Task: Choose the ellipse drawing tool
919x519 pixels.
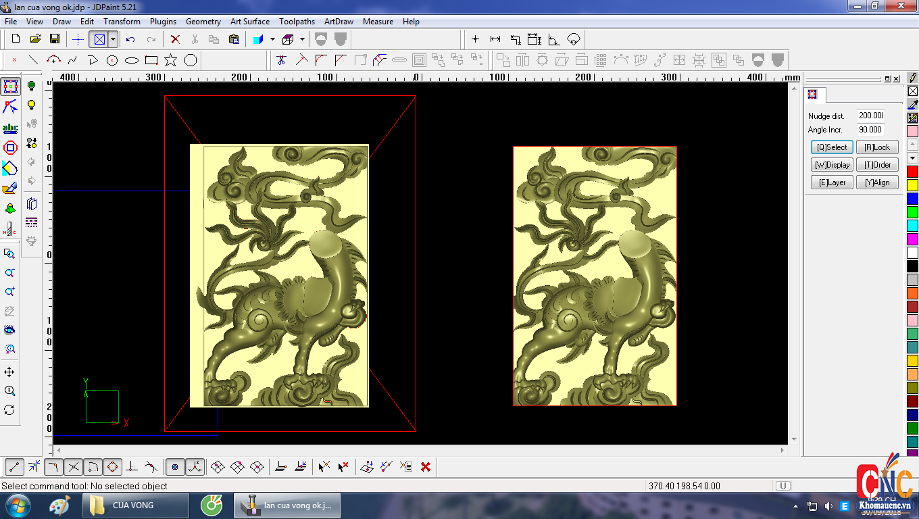Action: (x=132, y=60)
